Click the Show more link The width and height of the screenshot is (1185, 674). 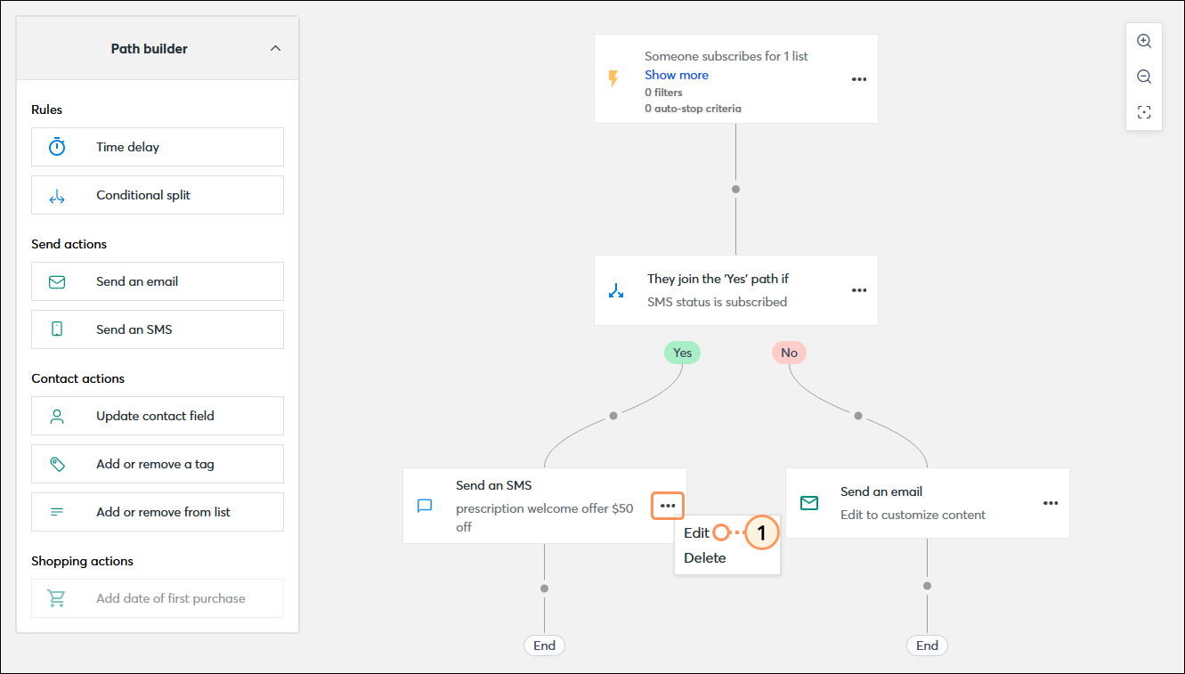[676, 75]
